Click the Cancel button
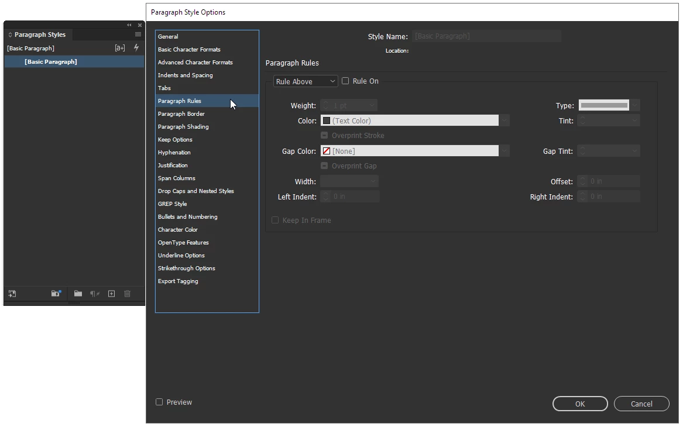The height and width of the screenshot is (427, 683). pyautogui.click(x=641, y=404)
